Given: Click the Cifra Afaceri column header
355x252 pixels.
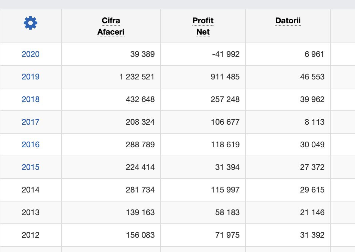Looking at the screenshot, I should 111,26.
